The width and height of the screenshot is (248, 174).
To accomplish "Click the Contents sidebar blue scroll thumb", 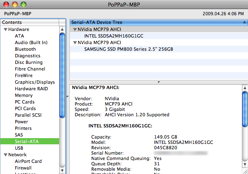I will 62,75.
